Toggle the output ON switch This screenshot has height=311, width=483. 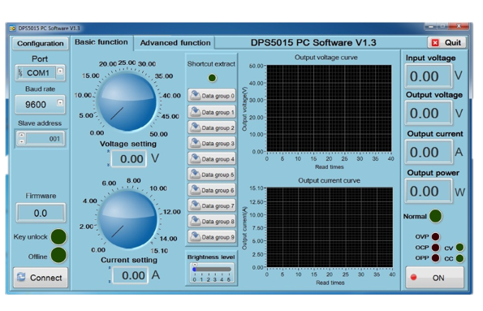434,278
